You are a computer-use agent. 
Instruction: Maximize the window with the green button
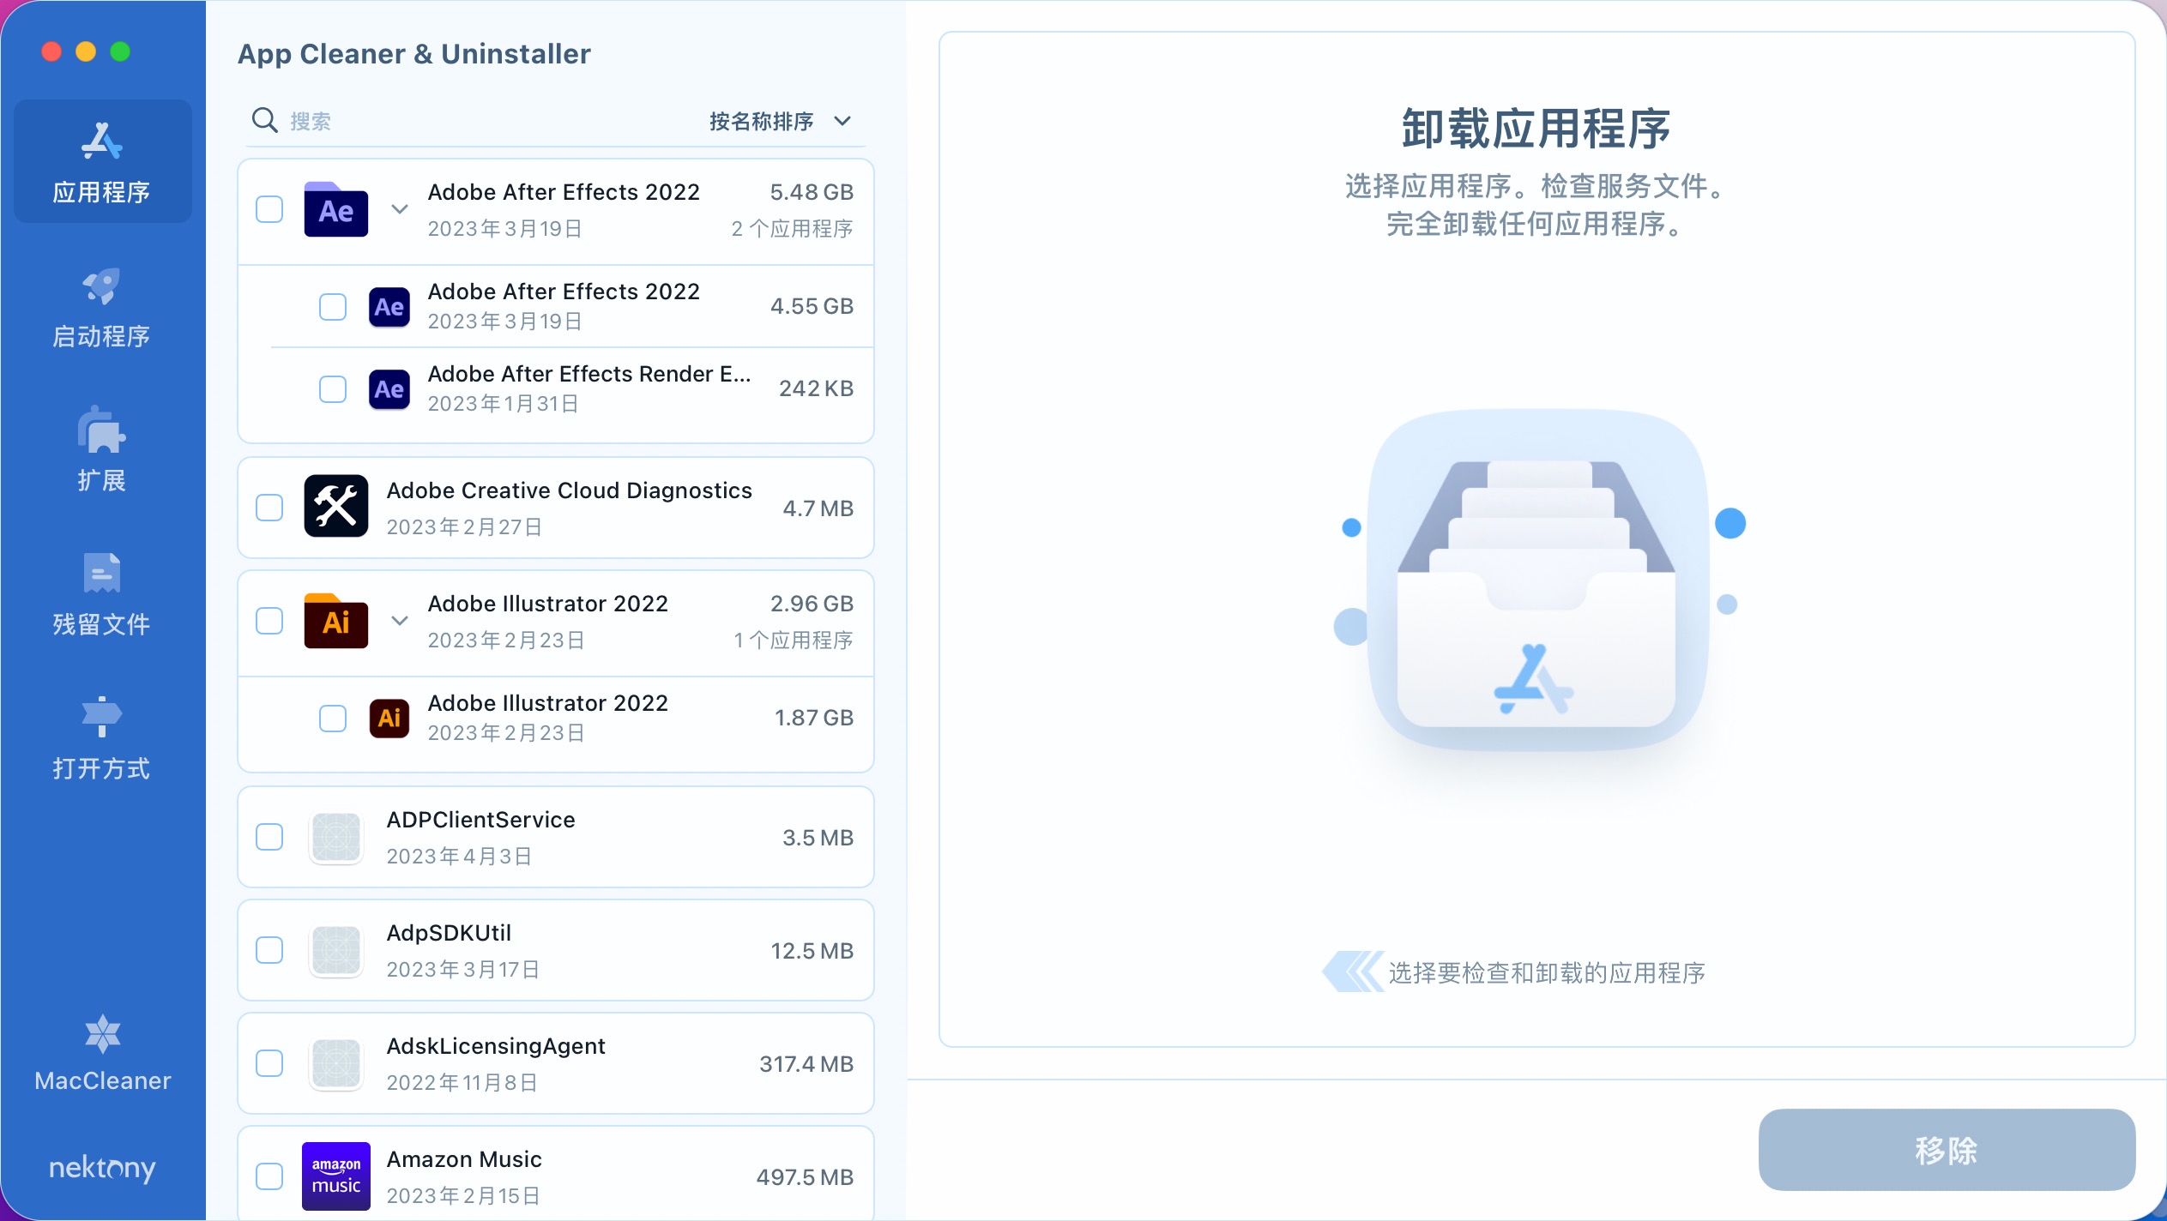(120, 51)
